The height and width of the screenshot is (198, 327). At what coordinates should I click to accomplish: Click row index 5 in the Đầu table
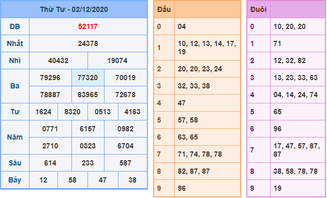tap(159, 120)
